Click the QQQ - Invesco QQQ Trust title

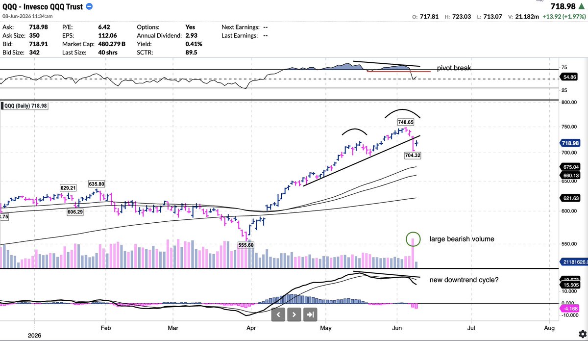click(x=42, y=6)
